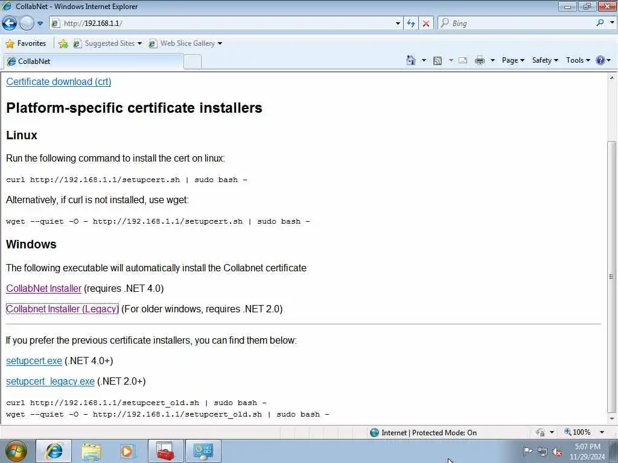Open Suggested Sites dropdown
The image size is (618, 463).
coord(107,43)
